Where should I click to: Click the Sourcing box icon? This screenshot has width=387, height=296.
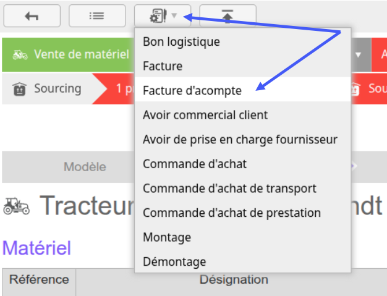point(20,89)
